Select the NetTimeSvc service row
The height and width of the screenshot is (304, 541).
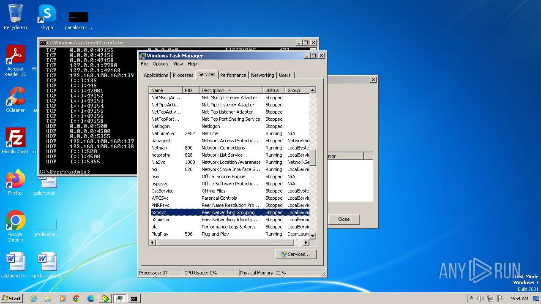click(230, 133)
